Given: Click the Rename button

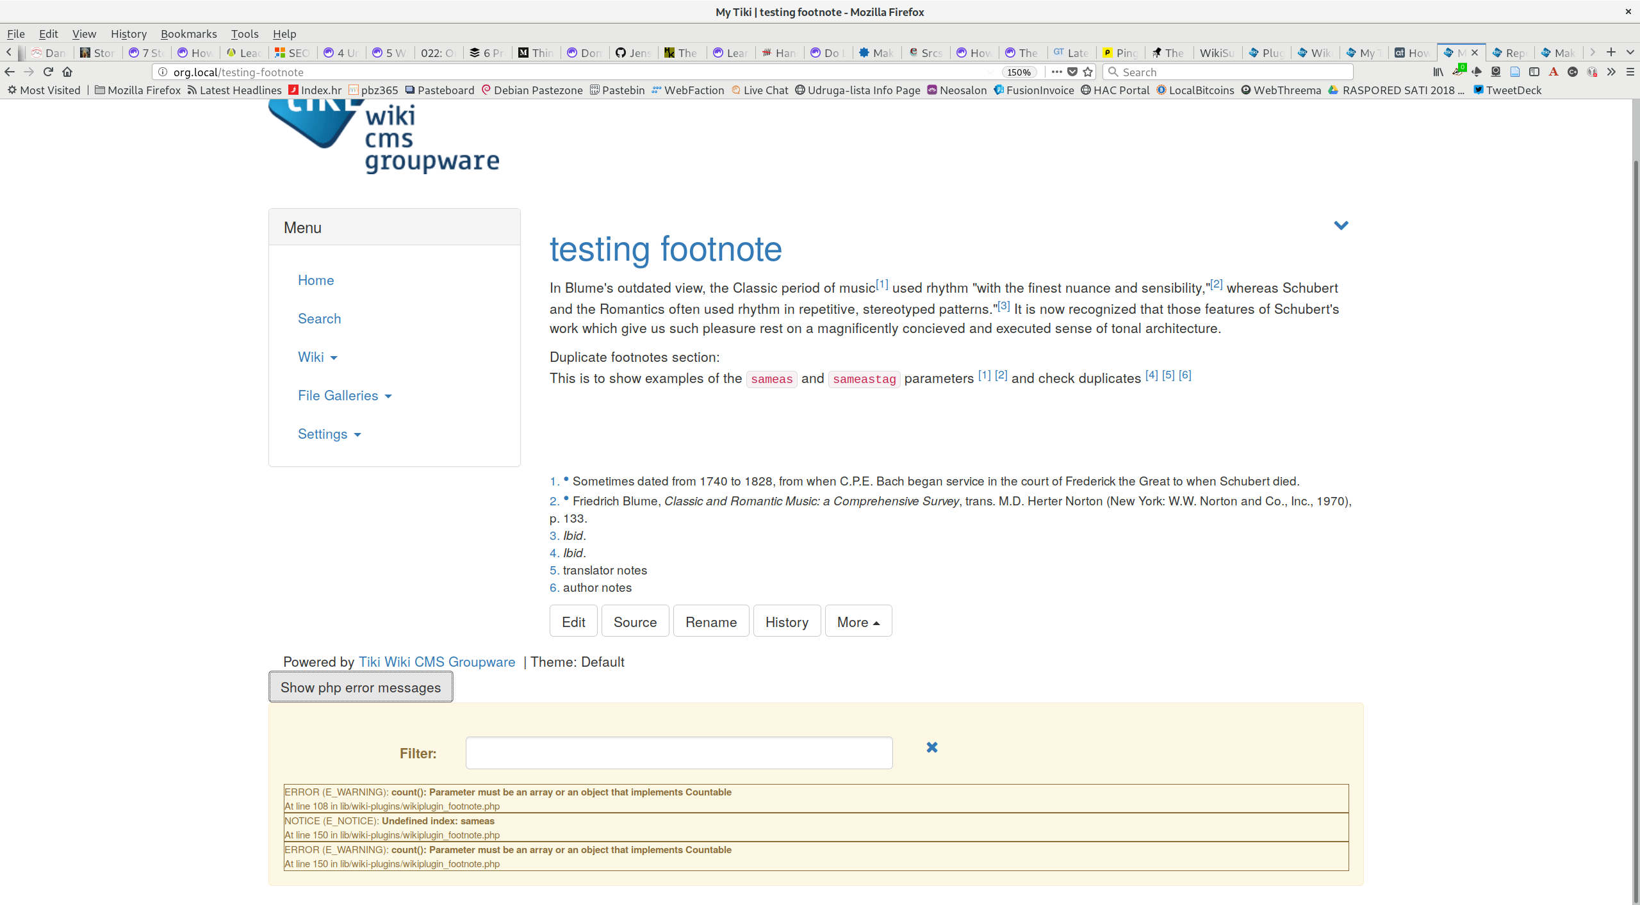Looking at the screenshot, I should [x=711, y=621].
